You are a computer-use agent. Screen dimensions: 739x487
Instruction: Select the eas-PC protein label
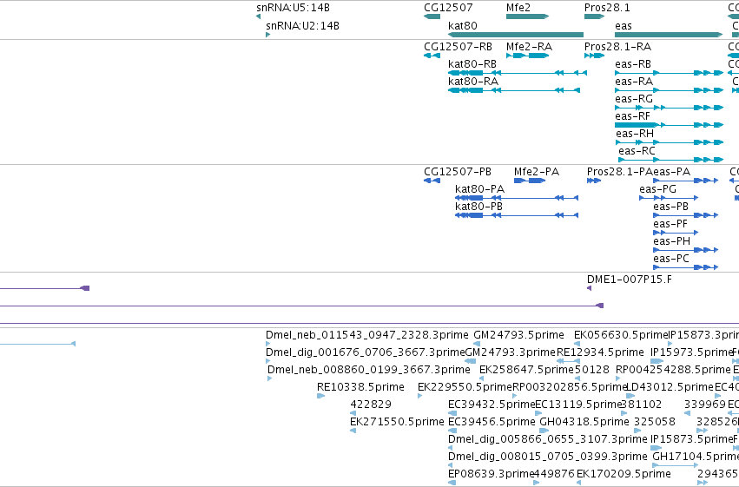coord(671,259)
